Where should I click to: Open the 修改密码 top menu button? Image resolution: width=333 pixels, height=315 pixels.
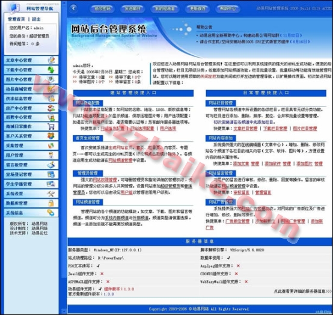click(103, 8)
